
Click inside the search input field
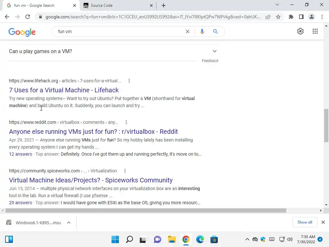click(120, 32)
